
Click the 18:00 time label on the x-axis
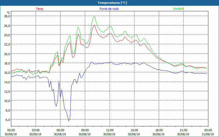(159, 130)
